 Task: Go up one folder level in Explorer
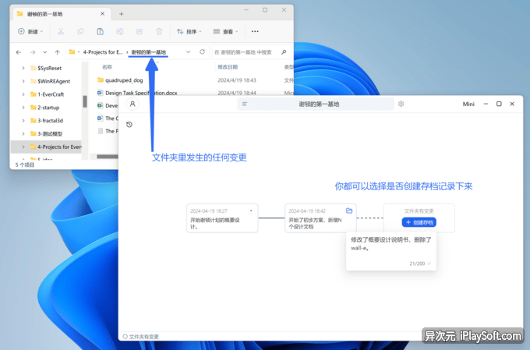[x=57, y=52]
